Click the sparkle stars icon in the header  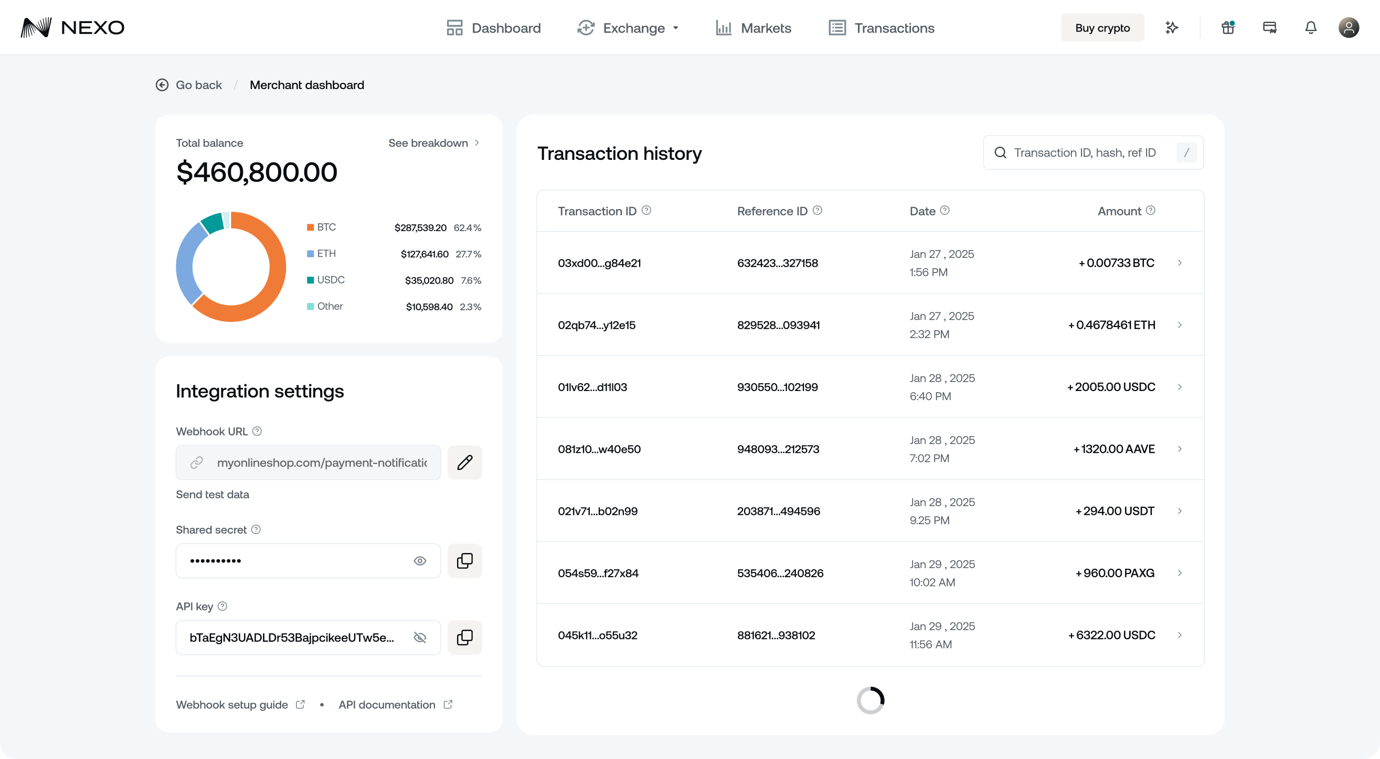(x=1172, y=28)
